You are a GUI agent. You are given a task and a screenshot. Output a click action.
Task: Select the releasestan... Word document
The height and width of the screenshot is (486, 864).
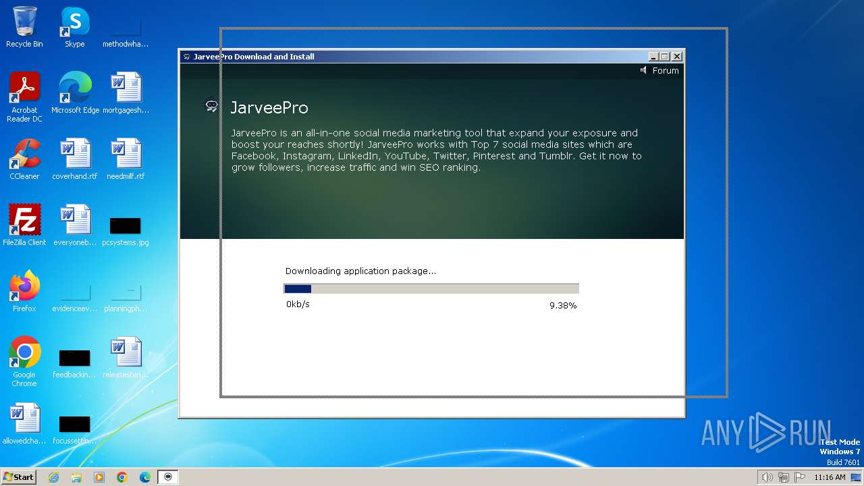click(x=126, y=358)
